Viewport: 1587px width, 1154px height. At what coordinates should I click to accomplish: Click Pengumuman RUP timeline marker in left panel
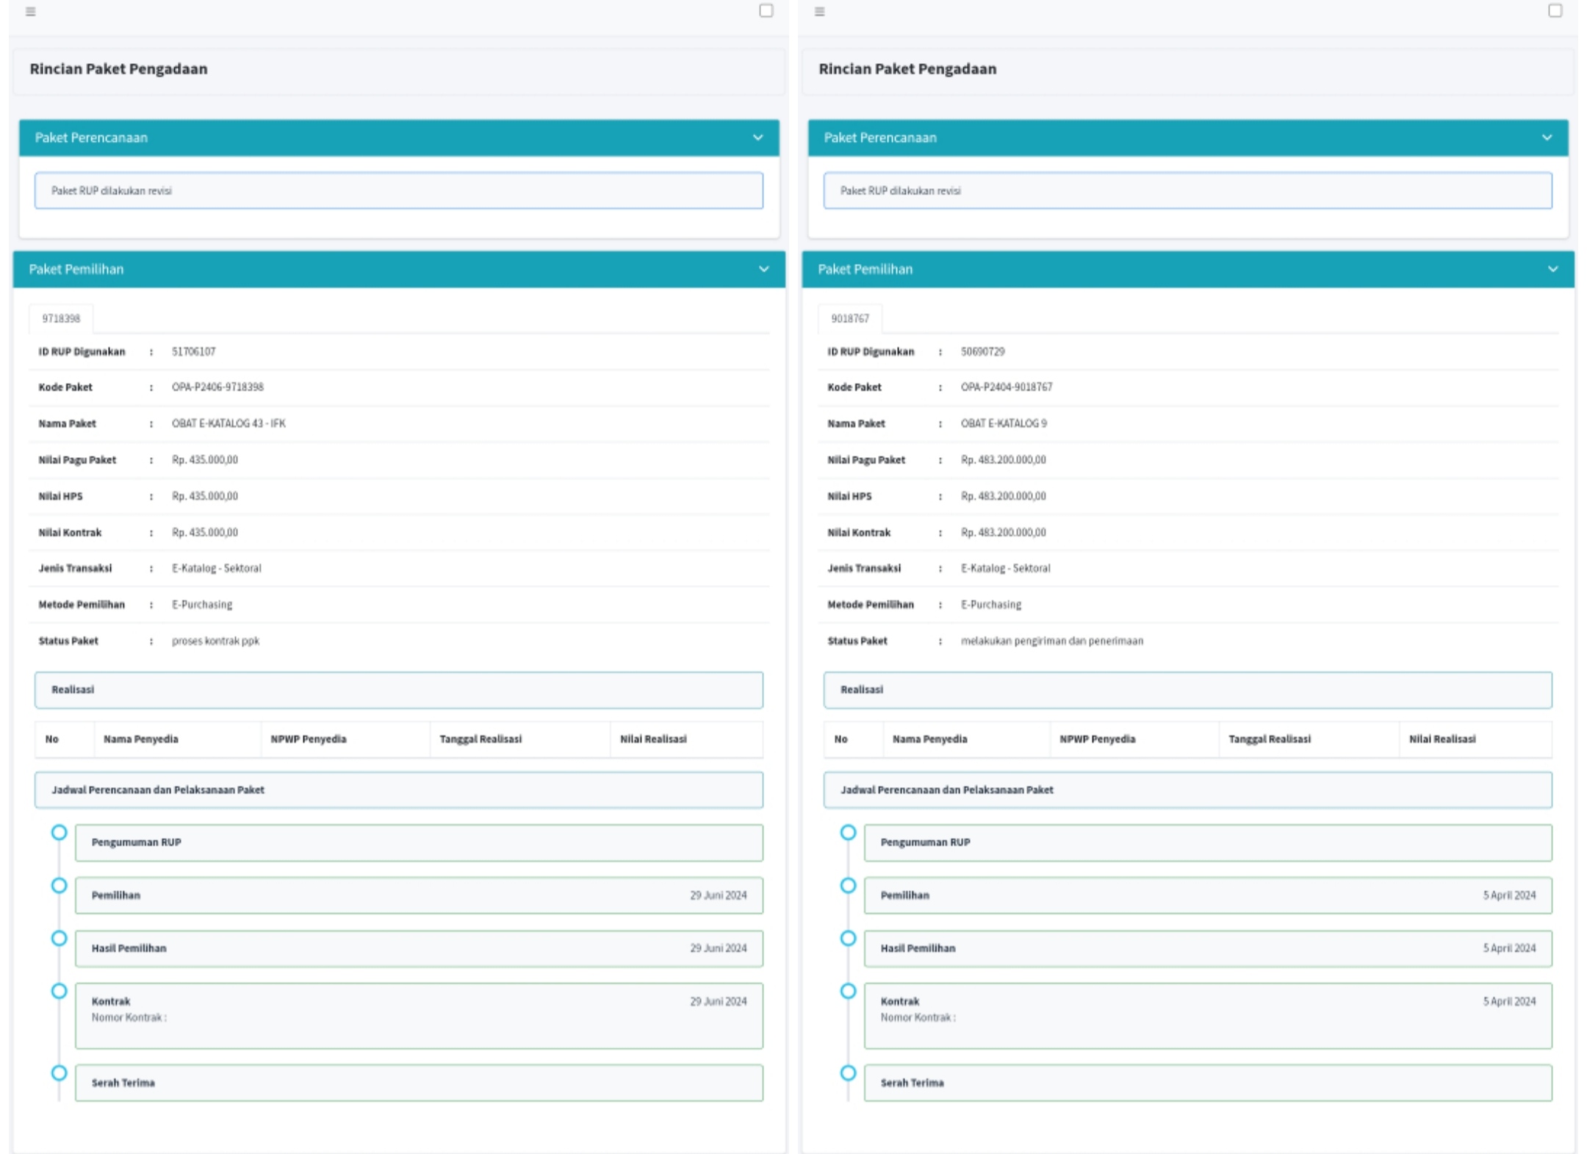pyautogui.click(x=60, y=832)
